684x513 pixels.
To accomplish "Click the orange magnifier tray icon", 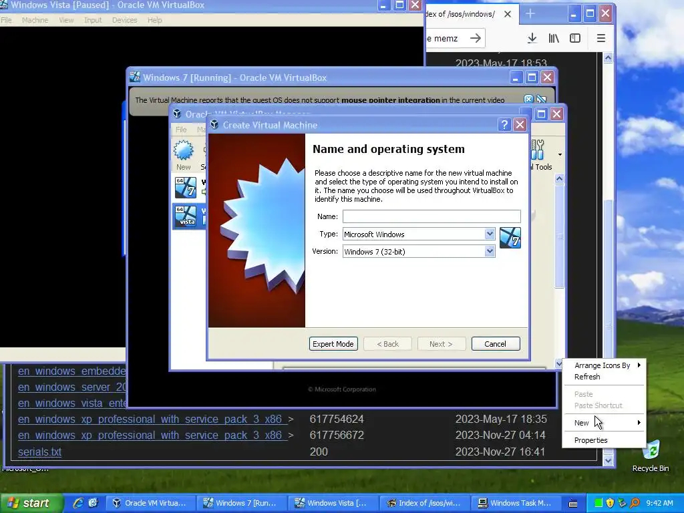I will [635, 504].
